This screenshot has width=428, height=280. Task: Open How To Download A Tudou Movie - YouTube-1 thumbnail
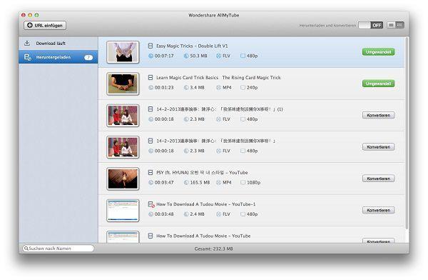click(123, 210)
